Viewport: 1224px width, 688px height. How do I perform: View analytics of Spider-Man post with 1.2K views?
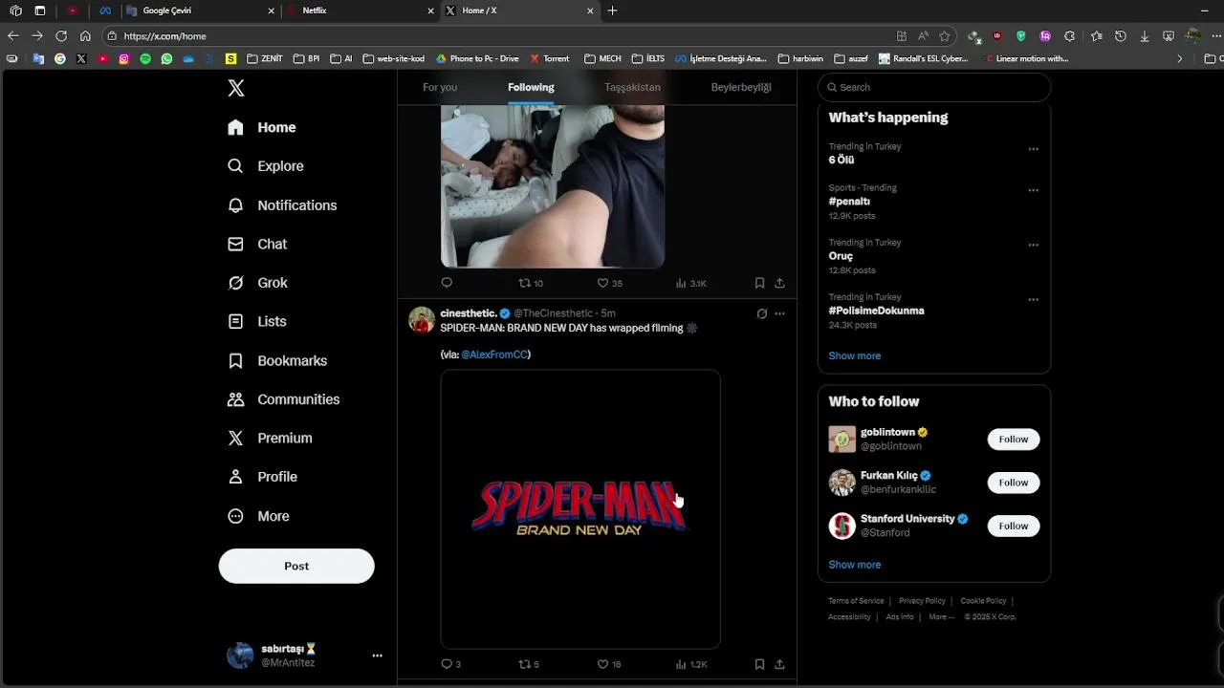click(690, 664)
